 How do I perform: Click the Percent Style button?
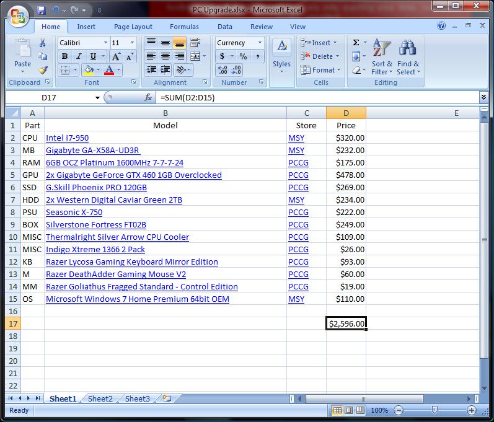[243, 56]
